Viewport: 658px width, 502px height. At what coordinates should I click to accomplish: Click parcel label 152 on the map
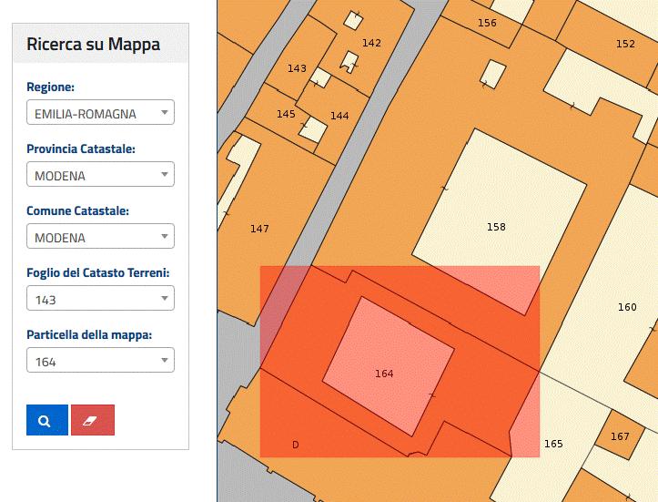(625, 44)
